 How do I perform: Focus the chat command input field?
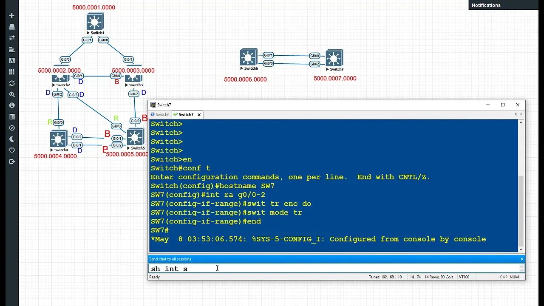coord(334,268)
